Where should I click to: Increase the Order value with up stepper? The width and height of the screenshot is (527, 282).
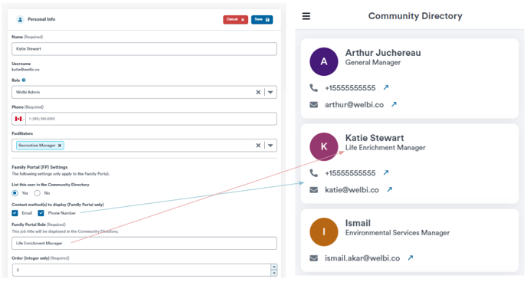click(x=274, y=267)
